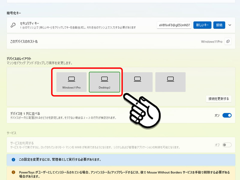
Task: Select the Desktop2 device card
Action: [105, 82]
